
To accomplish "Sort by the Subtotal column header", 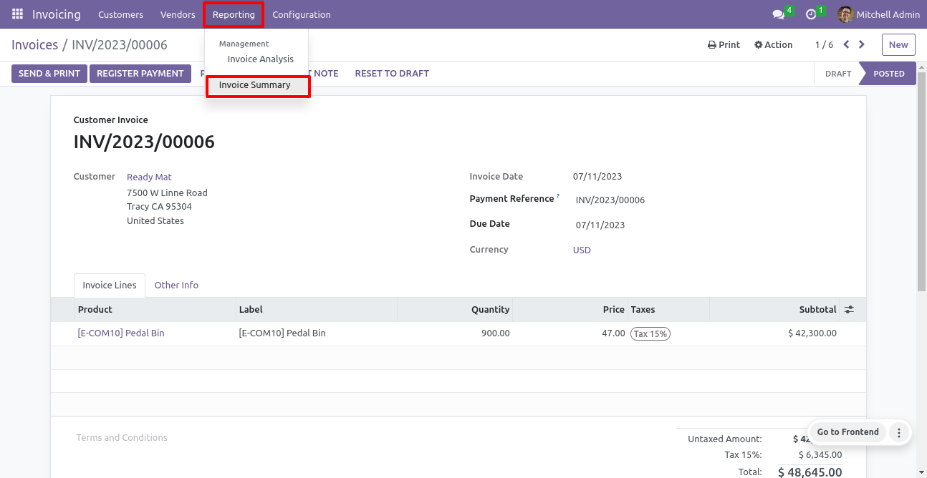I will click(774, 310).
